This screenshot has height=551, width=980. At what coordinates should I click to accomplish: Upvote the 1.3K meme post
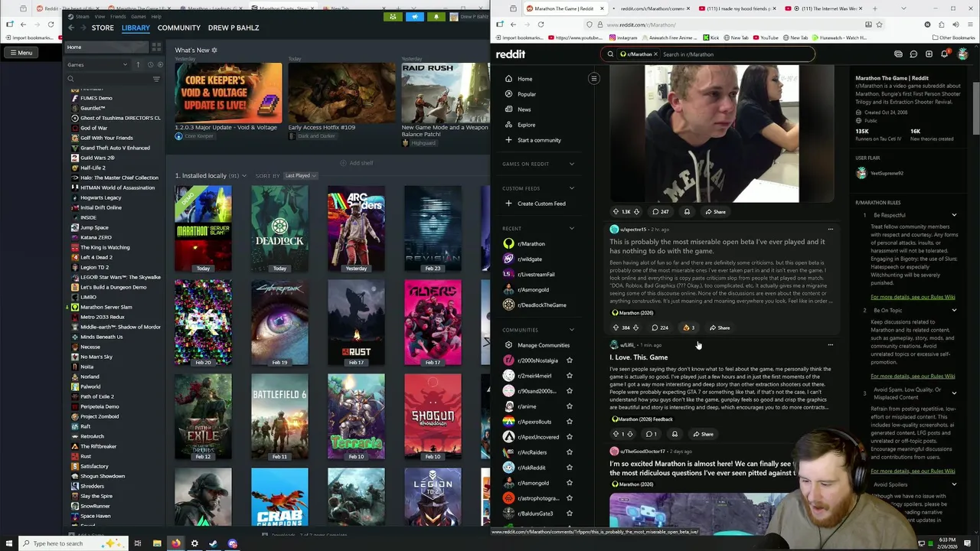point(616,211)
